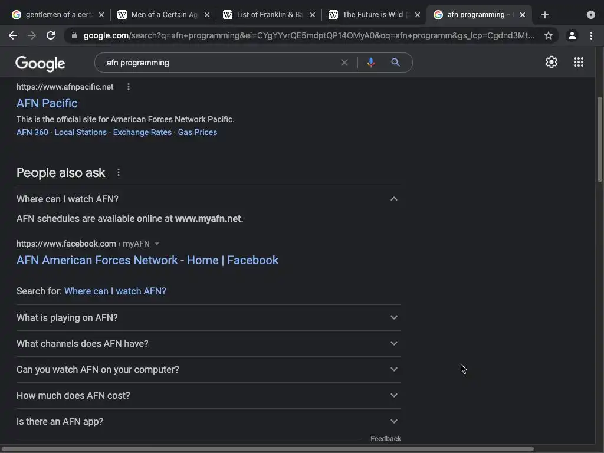Open the AFN Pacific result
The image size is (604, 453).
click(x=47, y=103)
